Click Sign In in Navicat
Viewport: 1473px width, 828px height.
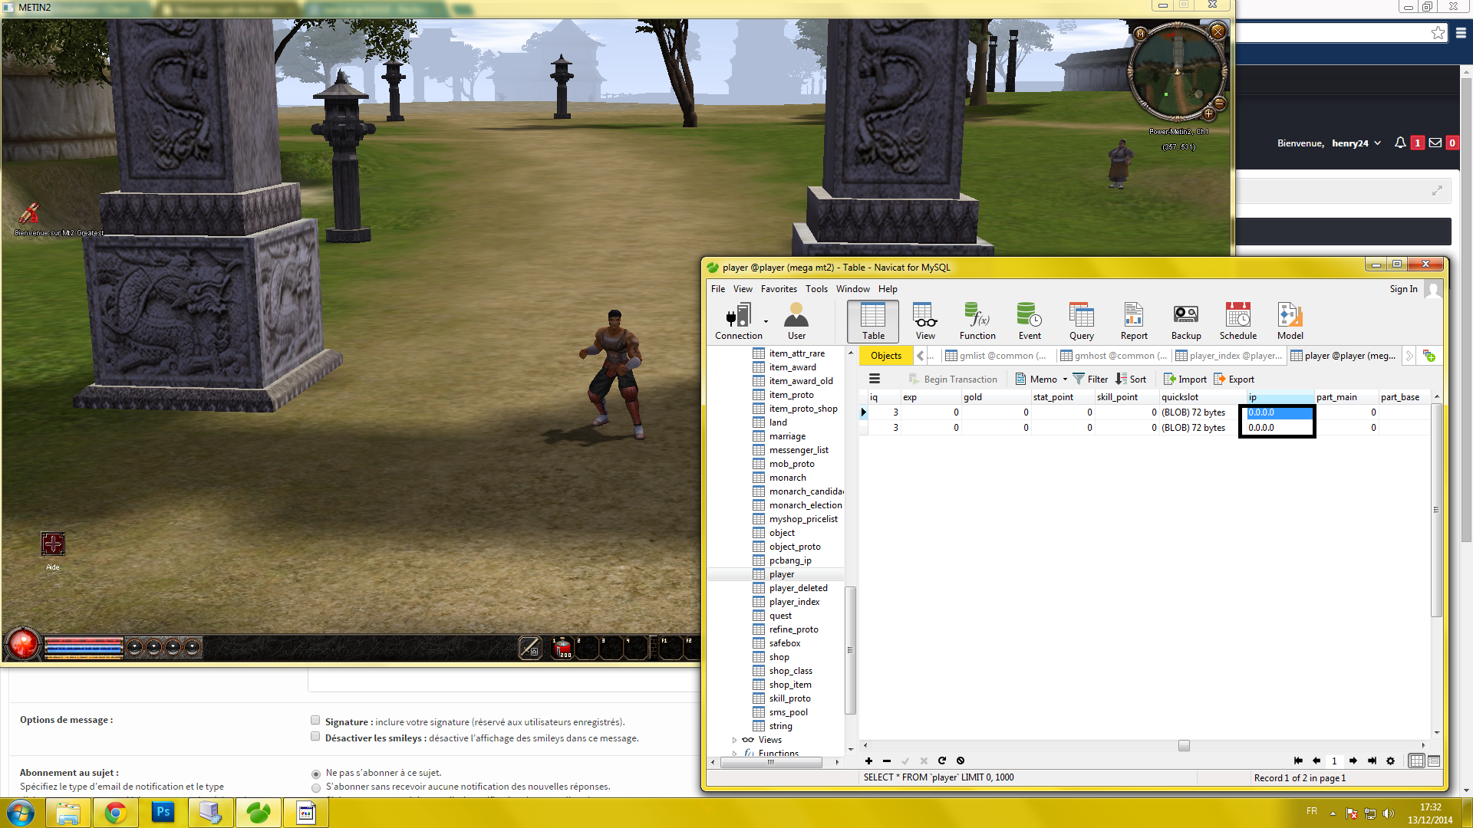[x=1403, y=289]
